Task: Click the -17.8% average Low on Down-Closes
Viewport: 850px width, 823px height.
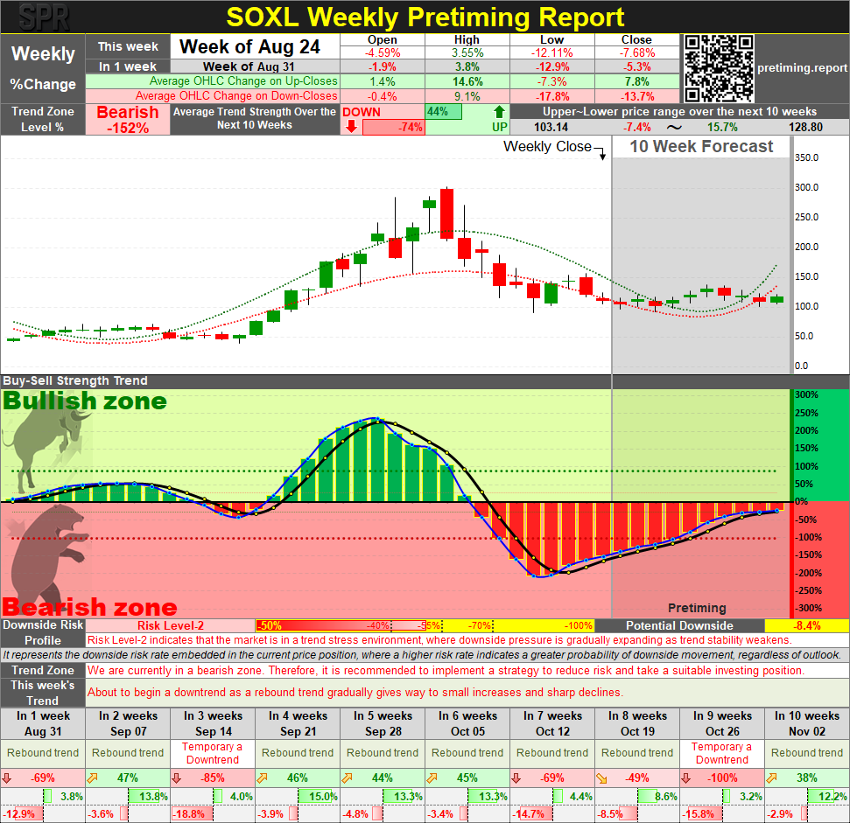Action: pyautogui.click(x=551, y=96)
